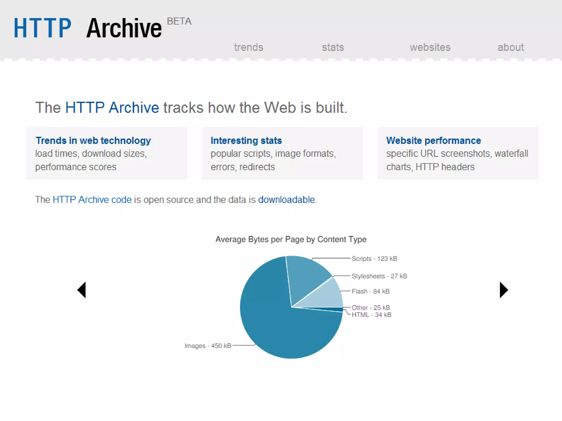Click the Flash - 84 kB label
562x421 pixels.
point(370,291)
